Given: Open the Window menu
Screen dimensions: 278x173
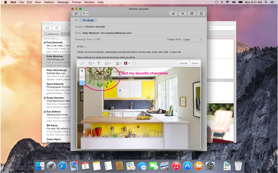Looking at the screenshot, I should pyautogui.click(x=89, y=2).
